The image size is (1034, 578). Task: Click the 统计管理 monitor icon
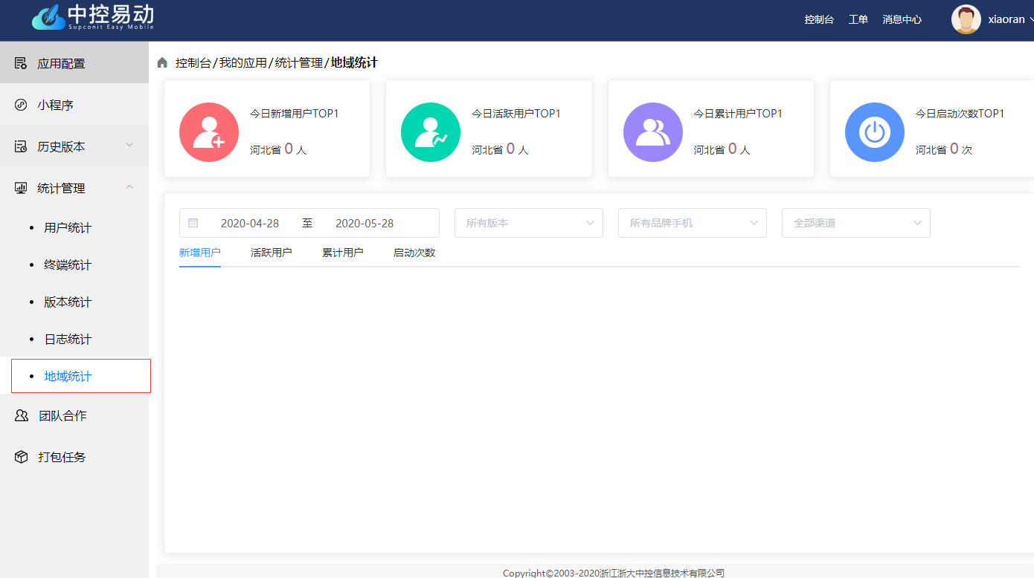pos(21,188)
